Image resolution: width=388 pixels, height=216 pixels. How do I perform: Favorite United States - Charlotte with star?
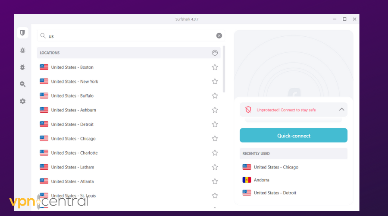click(x=215, y=153)
